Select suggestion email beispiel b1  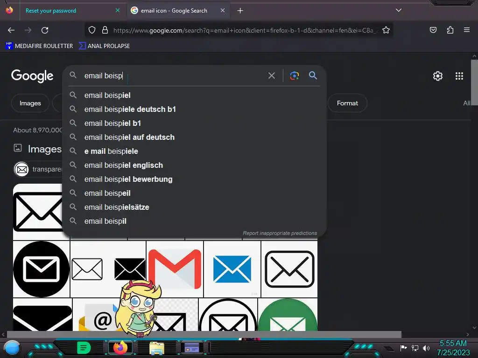pos(194,123)
